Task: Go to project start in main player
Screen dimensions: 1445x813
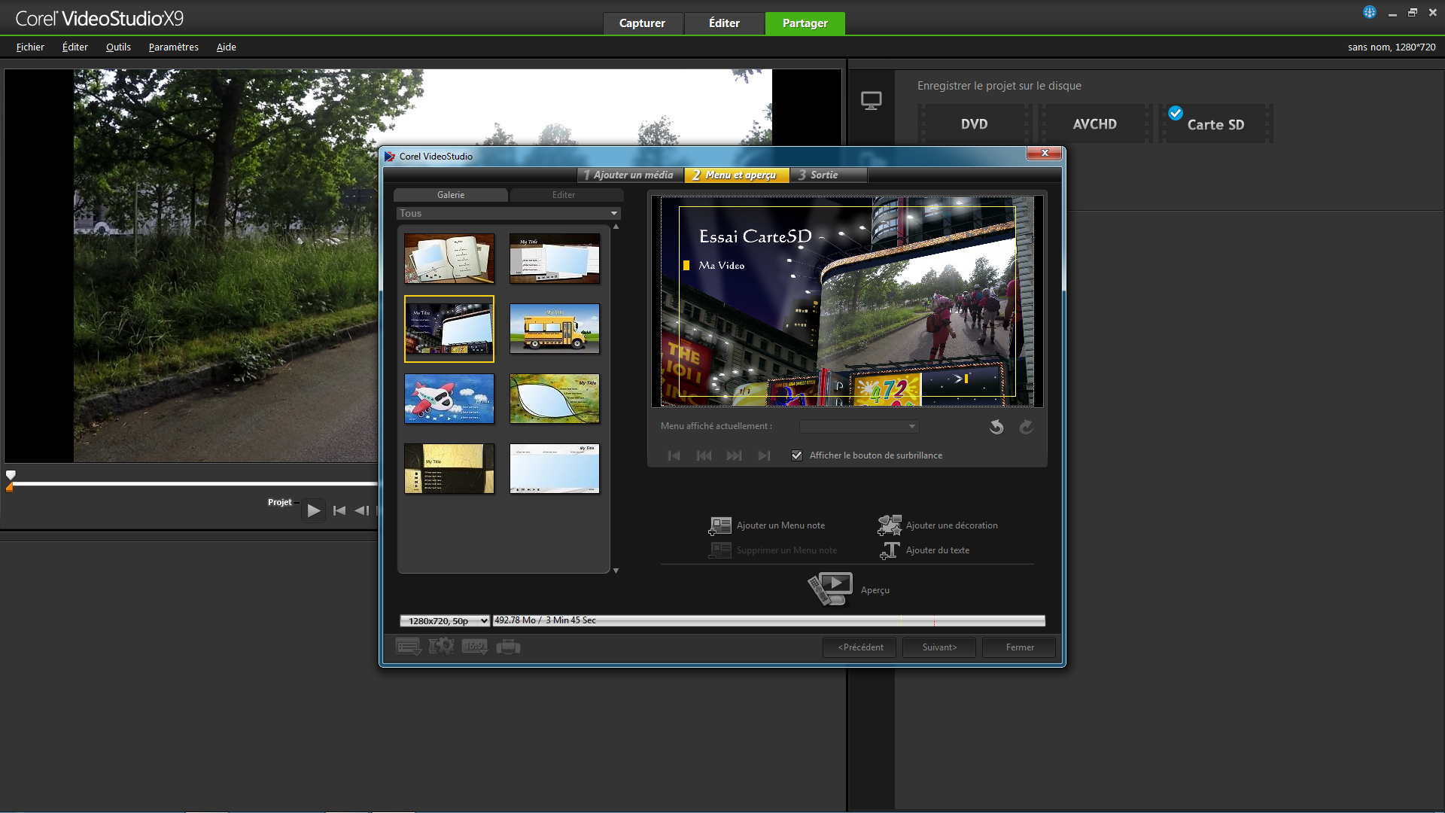Action: (339, 510)
